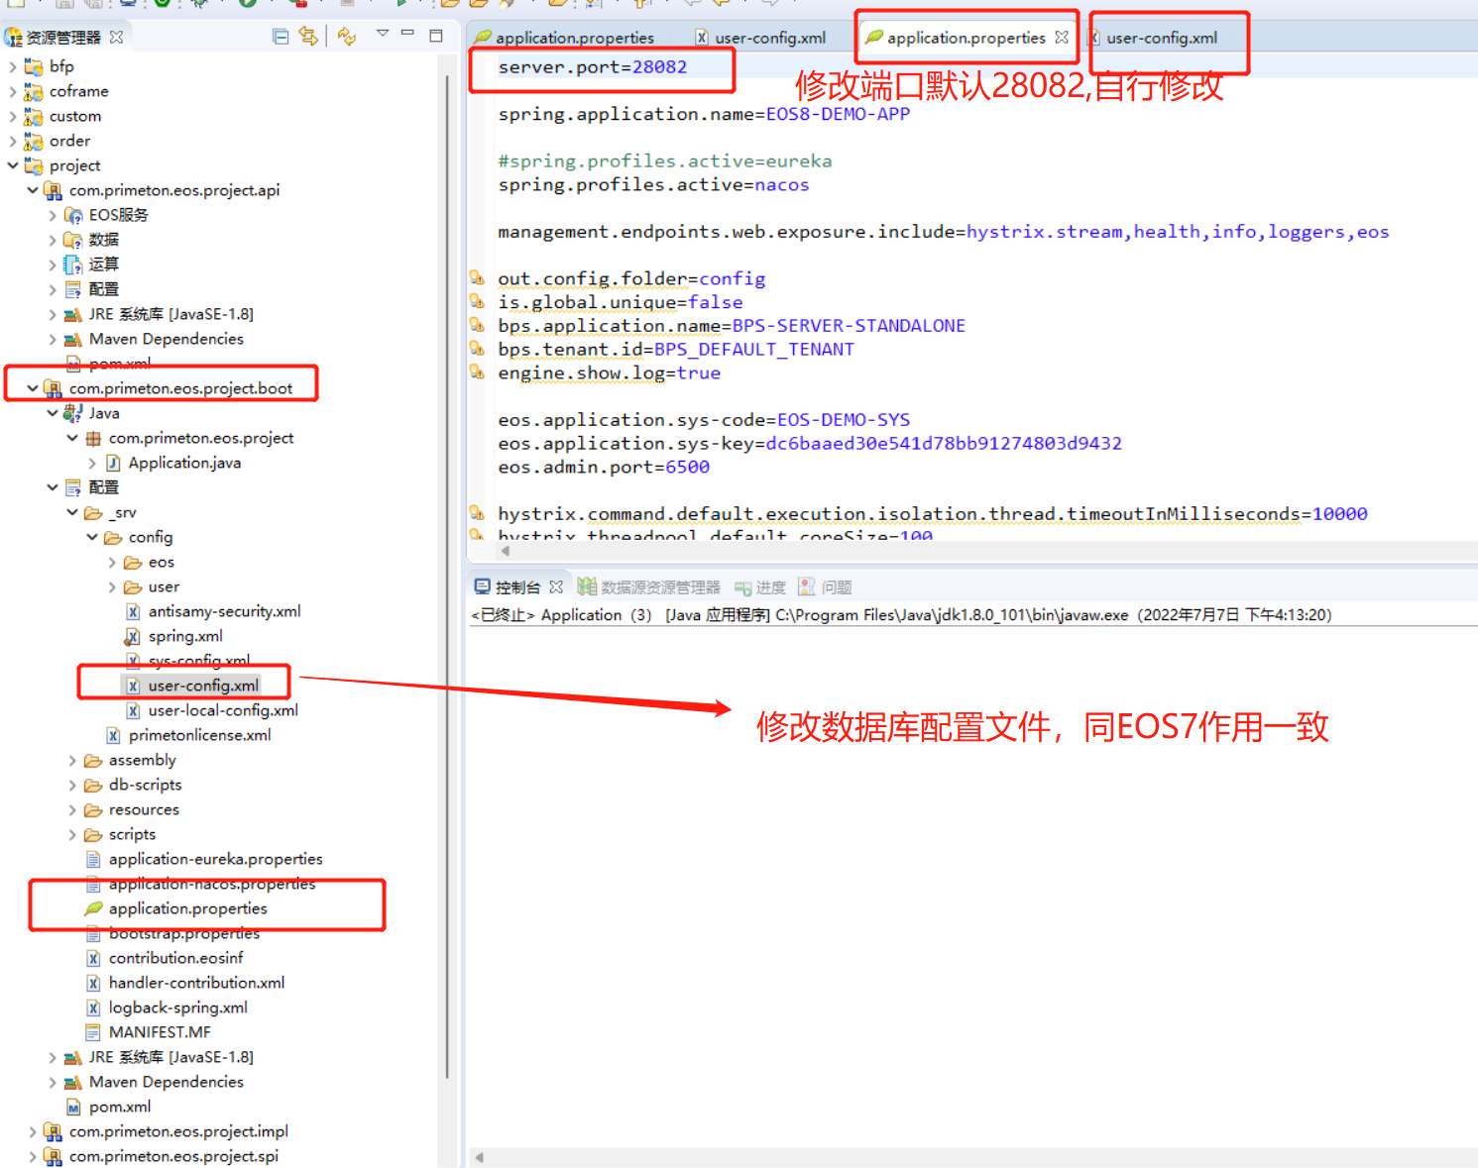
Task: Collapse the com.primeton.eos.project.boot node
Action: 33,388
